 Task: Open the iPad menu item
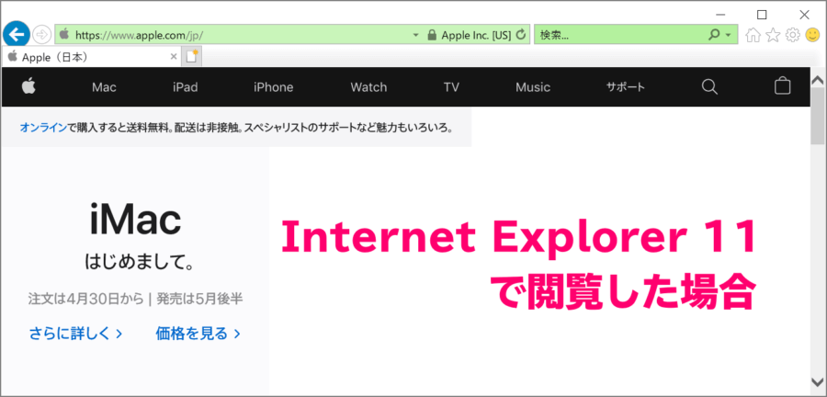(185, 87)
